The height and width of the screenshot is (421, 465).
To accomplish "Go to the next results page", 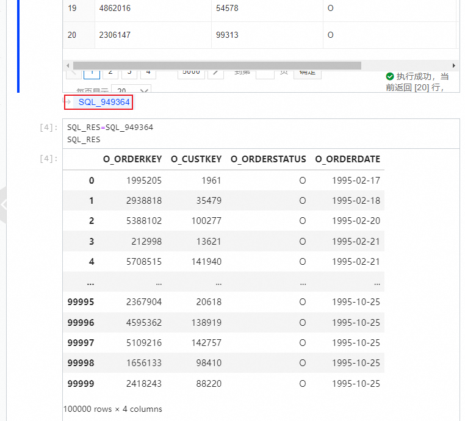I will (215, 74).
